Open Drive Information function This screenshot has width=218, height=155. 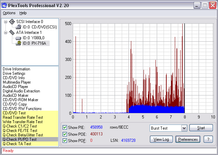(16, 69)
